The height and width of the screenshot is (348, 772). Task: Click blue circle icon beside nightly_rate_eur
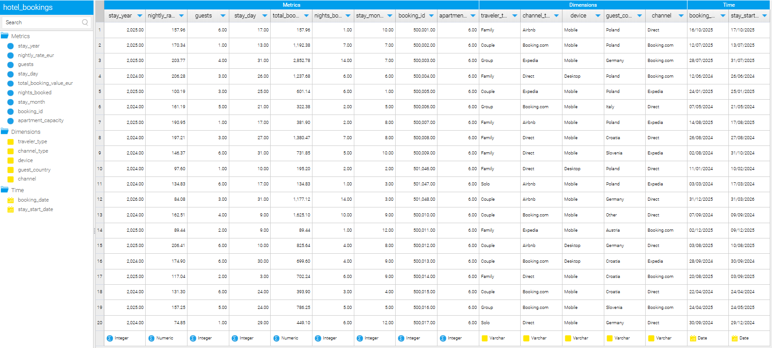click(x=10, y=55)
